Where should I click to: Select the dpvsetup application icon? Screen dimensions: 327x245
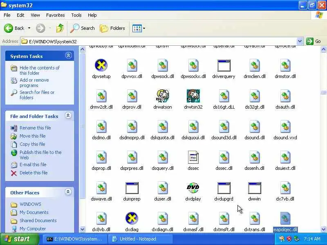tap(101, 65)
